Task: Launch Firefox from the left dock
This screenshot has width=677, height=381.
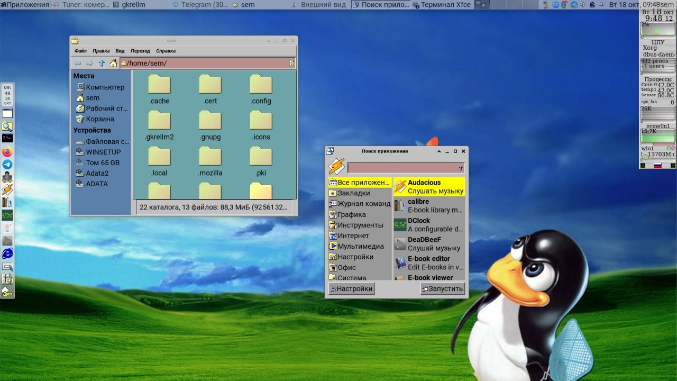Action: point(7,152)
